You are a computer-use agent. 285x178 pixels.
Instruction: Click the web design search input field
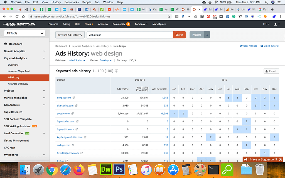[x=130, y=35]
